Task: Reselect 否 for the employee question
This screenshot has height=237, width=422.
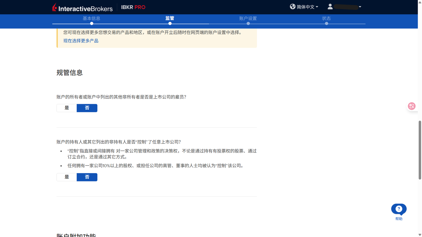Action: 87,108
